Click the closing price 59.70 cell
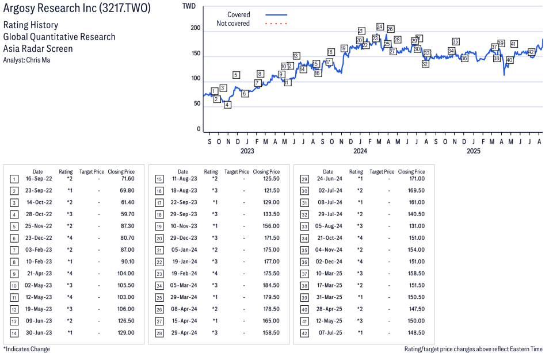This screenshot has height=353, width=549. pyautogui.click(x=127, y=214)
